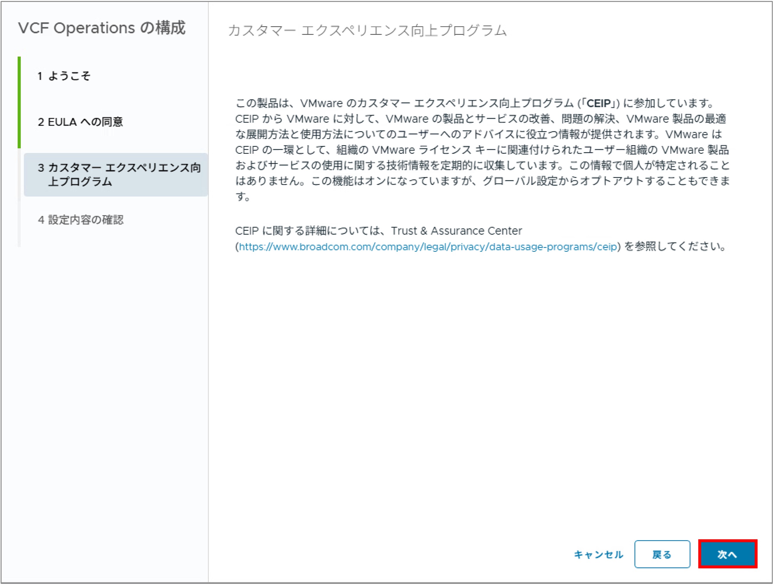Click the VCF Operations の構成 wizard title

(x=101, y=28)
